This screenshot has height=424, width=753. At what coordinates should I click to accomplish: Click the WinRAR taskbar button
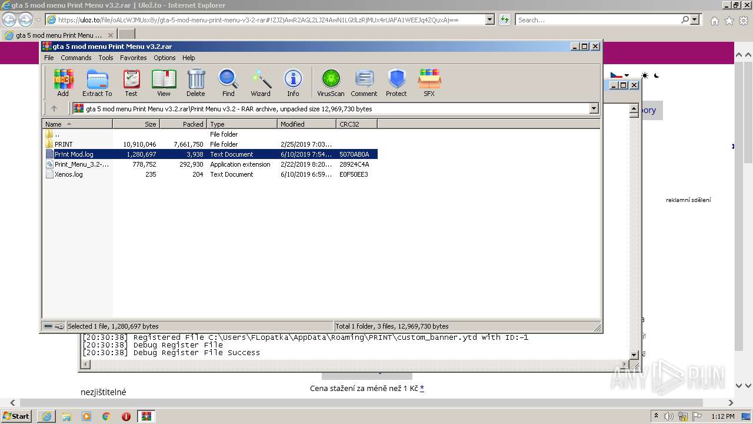(x=146, y=416)
